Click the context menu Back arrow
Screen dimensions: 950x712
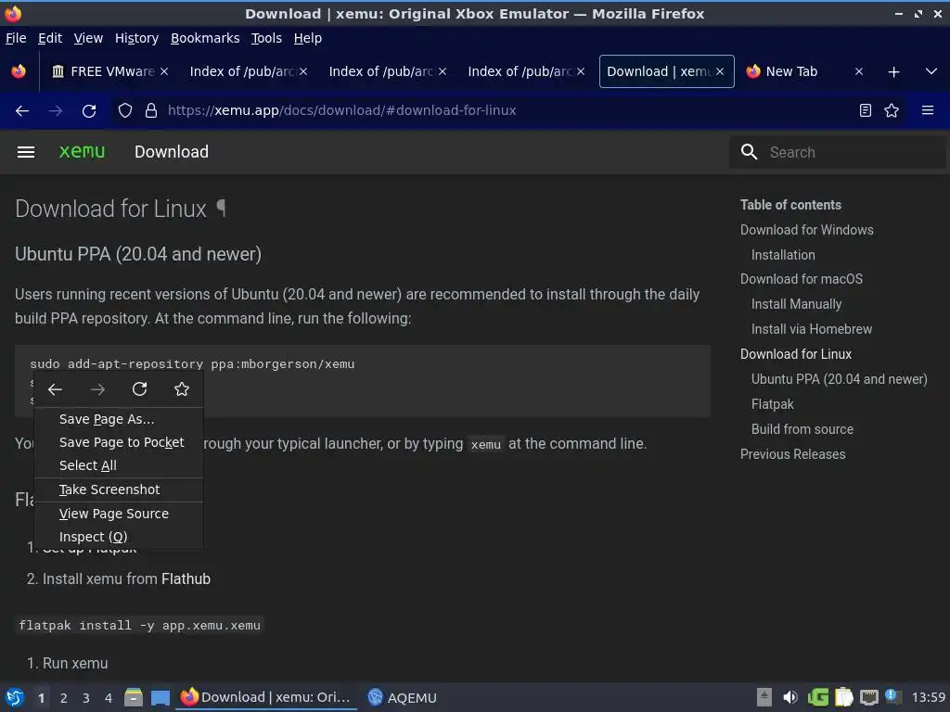(55, 389)
